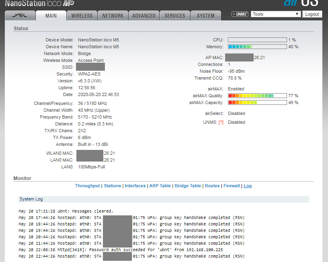
Task: Select the 22:44:26 hostapd log line
Action: click(x=131, y=256)
